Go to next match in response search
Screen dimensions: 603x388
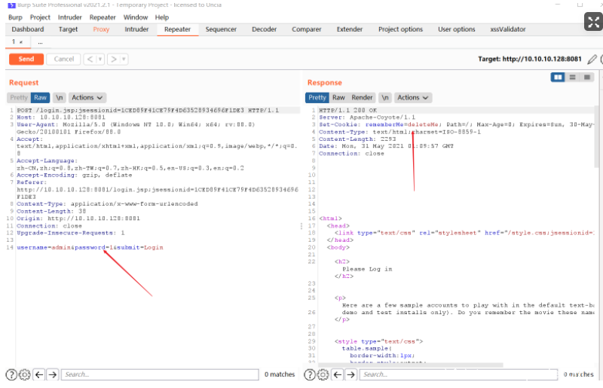350,374
